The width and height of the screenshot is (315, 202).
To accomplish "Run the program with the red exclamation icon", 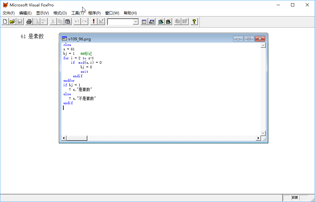I will pyautogui.click(x=94, y=21).
